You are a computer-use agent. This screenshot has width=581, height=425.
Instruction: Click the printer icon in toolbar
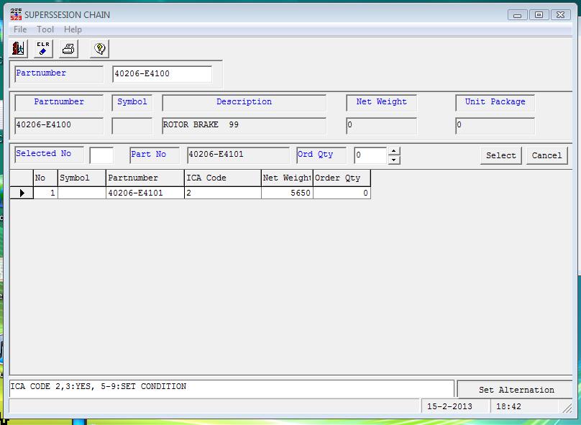[68, 48]
